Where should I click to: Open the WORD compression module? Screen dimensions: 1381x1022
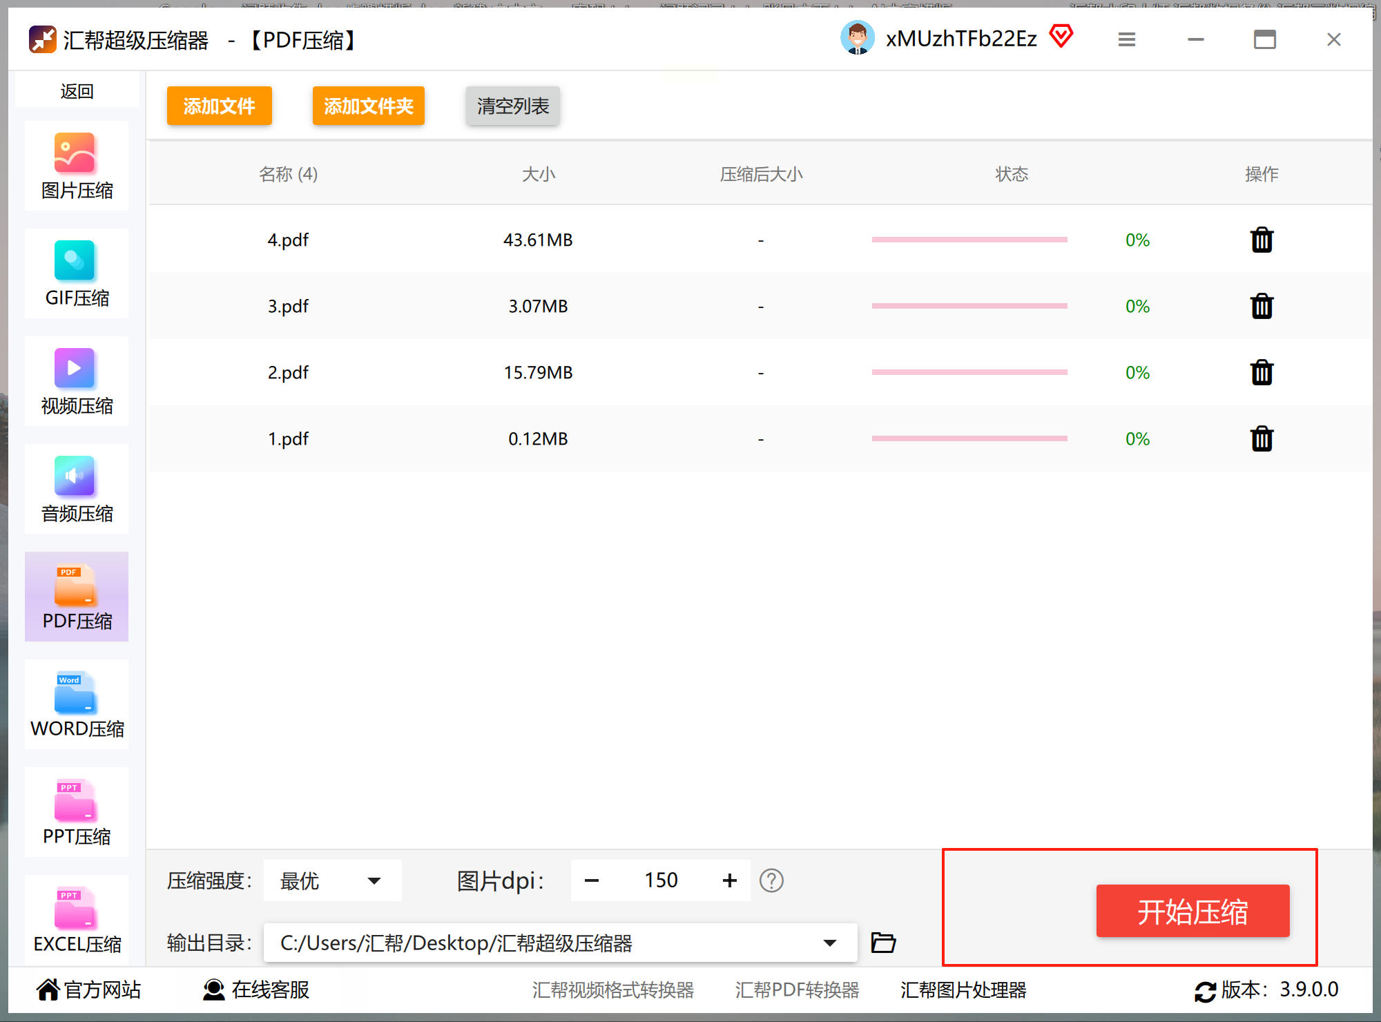pyautogui.click(x=77, y=705)
